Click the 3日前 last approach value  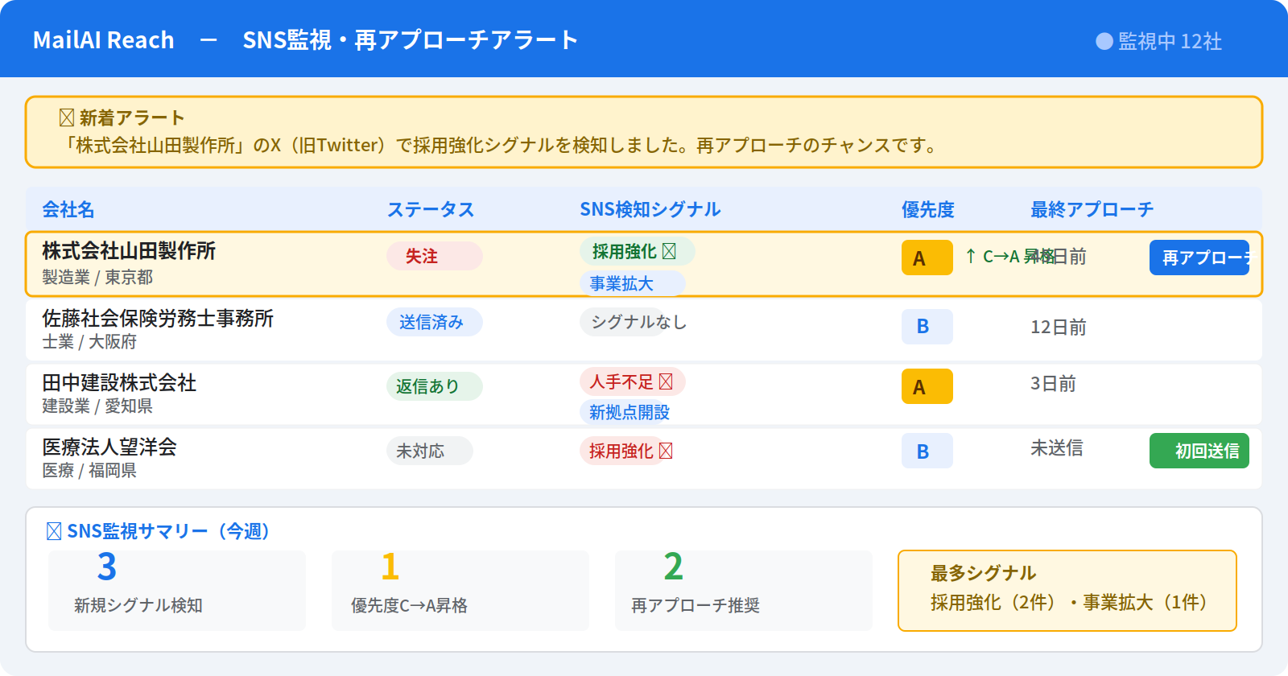[x=1053, y=383]
